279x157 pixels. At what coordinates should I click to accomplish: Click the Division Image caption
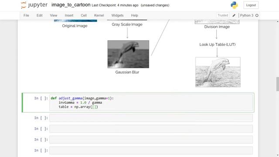tap(217, 27)
